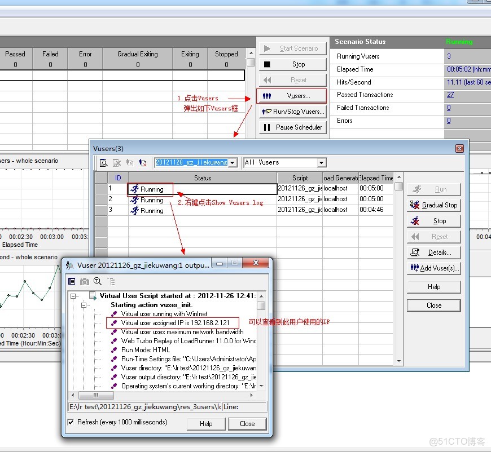The width and height of the screenshot is (491, 452).
Task: Click the horizontal scrollbar in output log
Action: pos(96,396)
